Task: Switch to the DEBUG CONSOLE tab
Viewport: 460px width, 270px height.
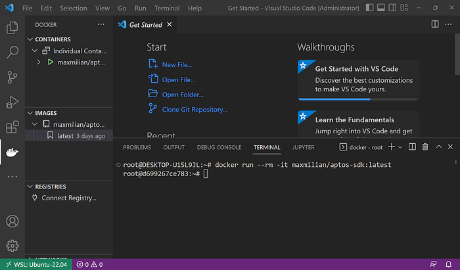Action: click(219, 147)
